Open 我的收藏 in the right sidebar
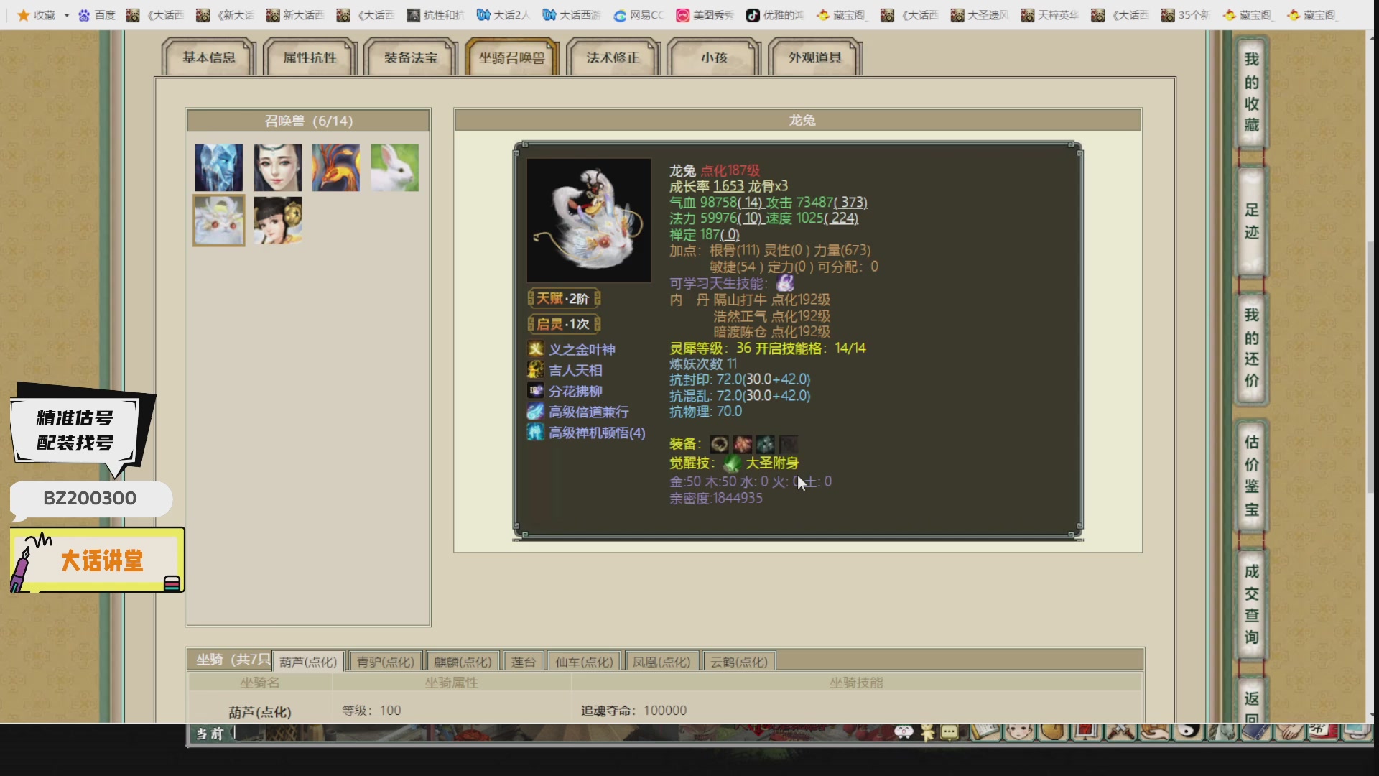Image resolution: width=1379 pixels, height=776 pixels. [x=1252, y=92]
